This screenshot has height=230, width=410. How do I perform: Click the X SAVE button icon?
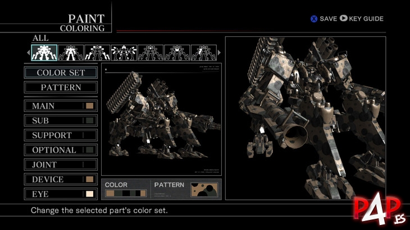[314, 19]
